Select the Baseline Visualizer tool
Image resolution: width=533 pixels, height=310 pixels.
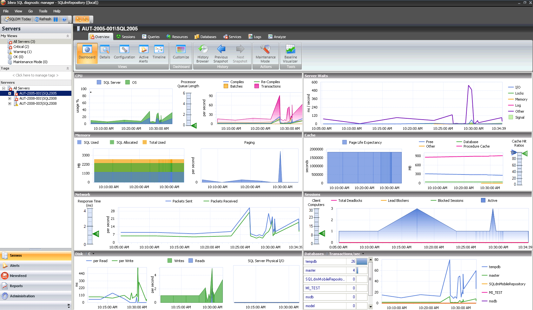click(290, 54)
